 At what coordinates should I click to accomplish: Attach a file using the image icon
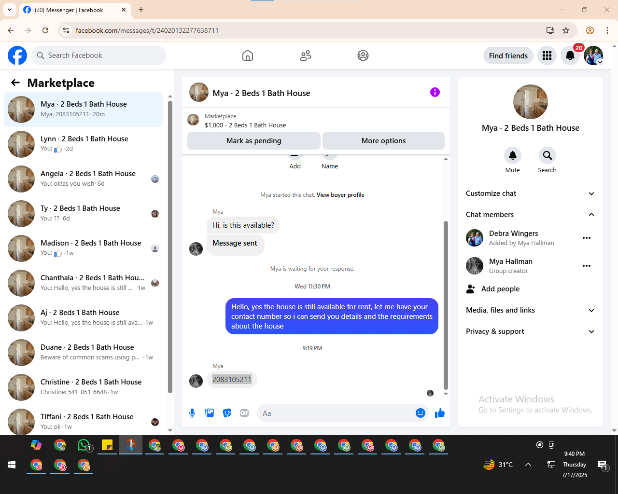(210, 413)
